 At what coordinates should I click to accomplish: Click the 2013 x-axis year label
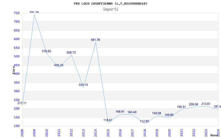tap(83, 133)
